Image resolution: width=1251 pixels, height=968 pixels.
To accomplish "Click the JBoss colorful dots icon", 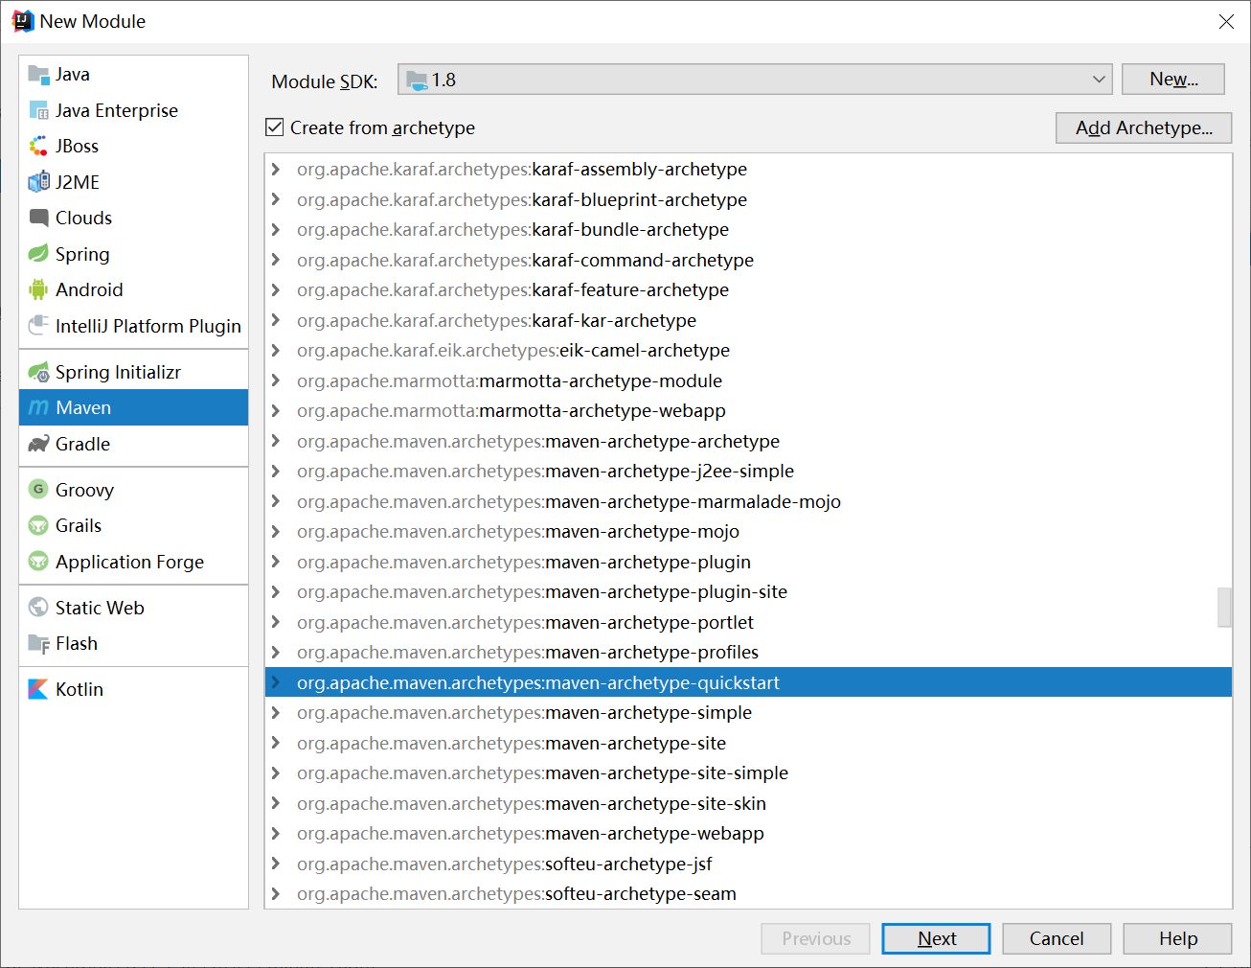I will tap(38, 146).
